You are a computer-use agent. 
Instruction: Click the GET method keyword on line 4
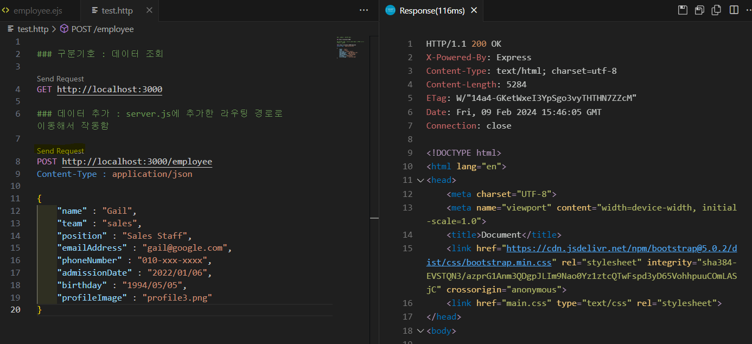pyautogui.click(x=44, y=90)
